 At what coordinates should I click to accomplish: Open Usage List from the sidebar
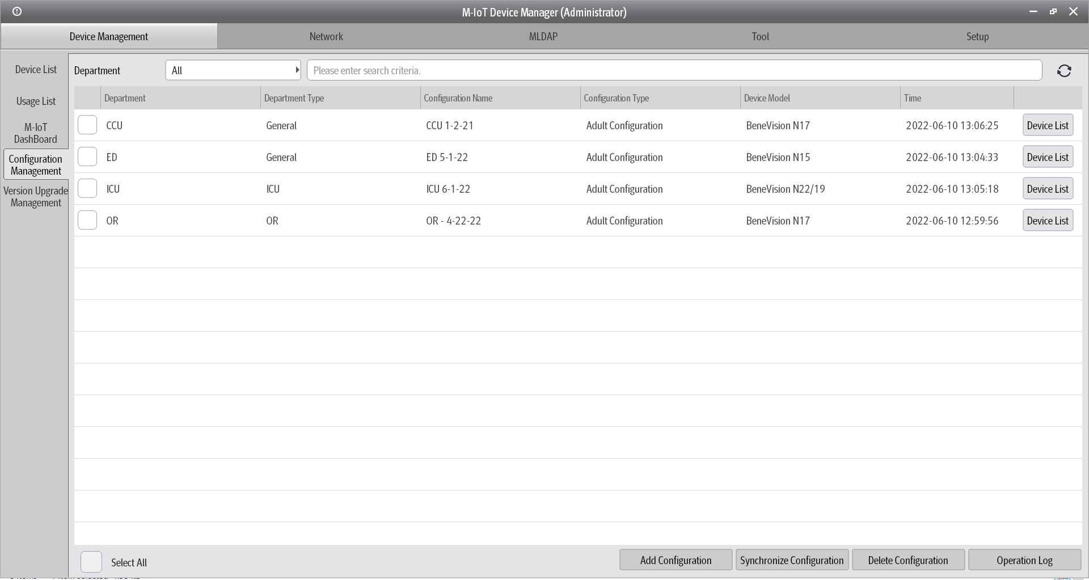point(36,101)
